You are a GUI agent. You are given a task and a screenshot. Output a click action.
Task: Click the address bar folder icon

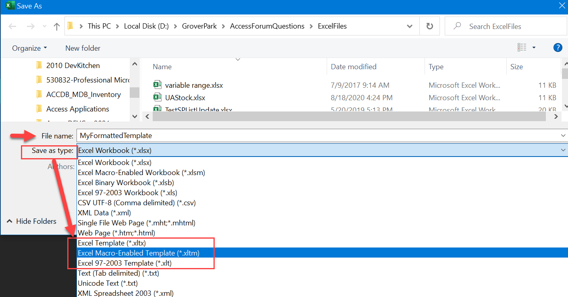70,26
